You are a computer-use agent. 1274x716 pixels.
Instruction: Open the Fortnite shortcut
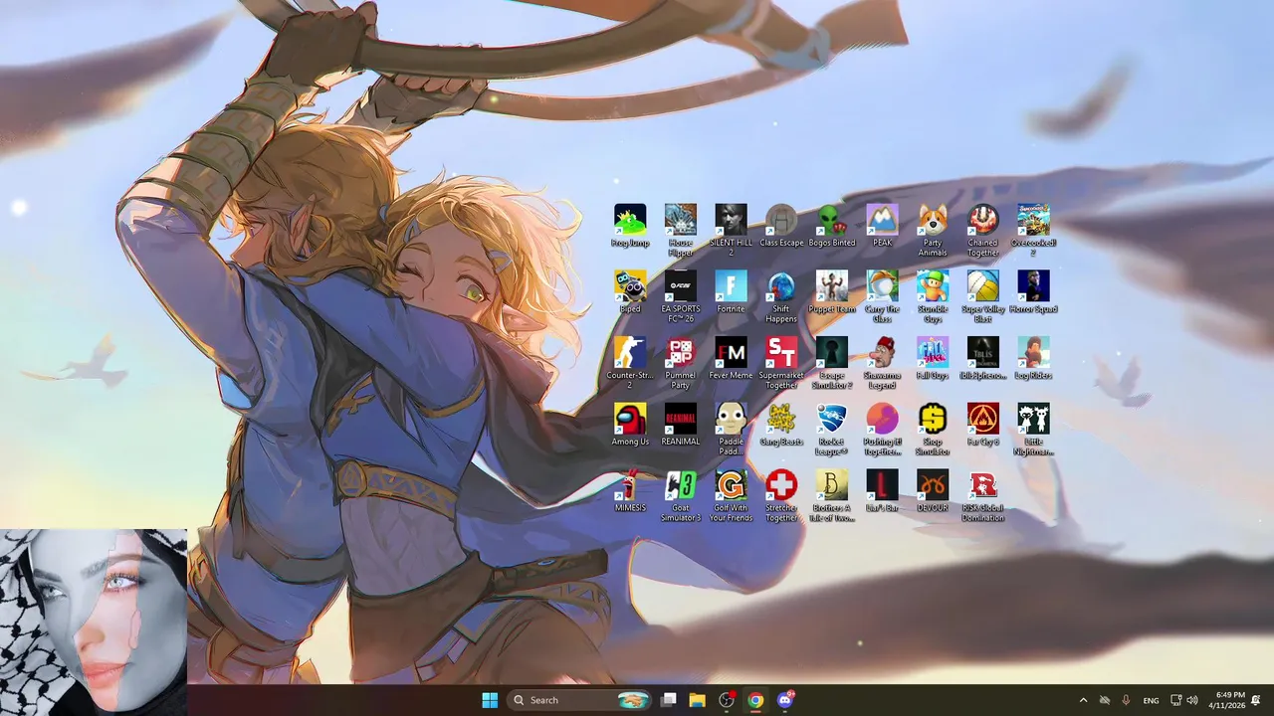click(731, 293)
